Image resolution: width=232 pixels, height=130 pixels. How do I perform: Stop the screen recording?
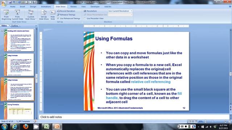186,126
